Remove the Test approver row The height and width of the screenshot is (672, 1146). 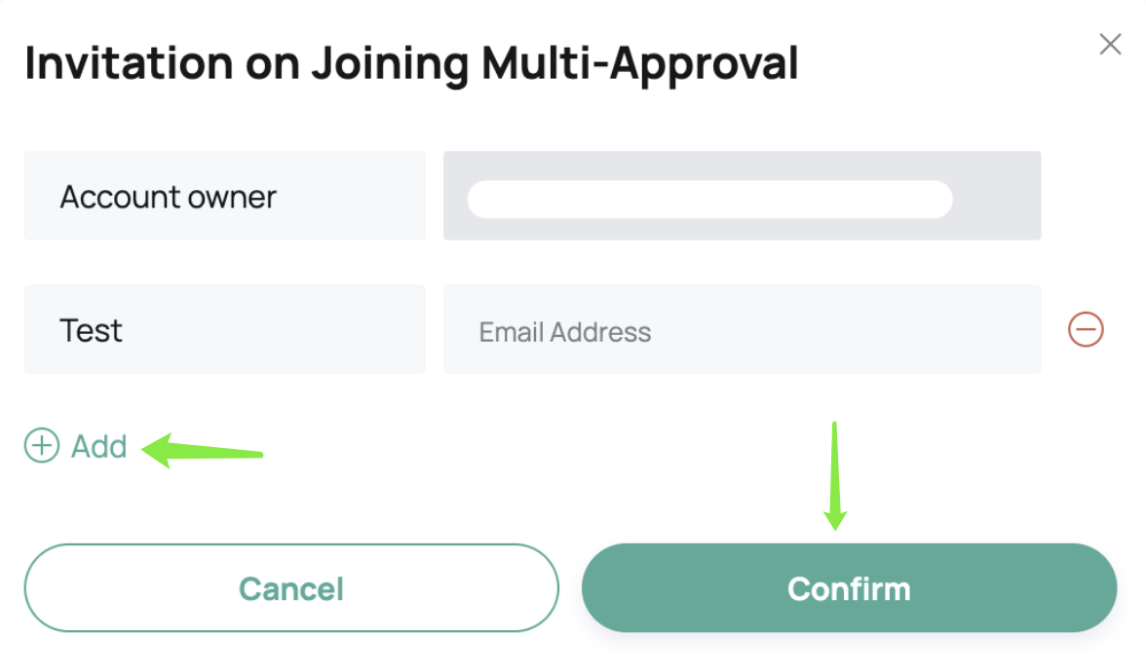click(x=1086, y=329)
